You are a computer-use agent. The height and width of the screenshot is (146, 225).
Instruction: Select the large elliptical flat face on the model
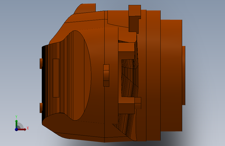pos(82,75)
